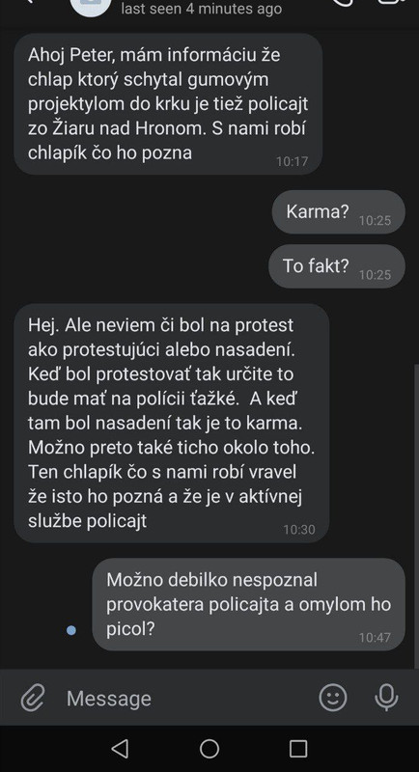Image resolution: width=419 pixels, height=772 pixels.
Task: Tap the 10:47 timestamp on last message
Action: tap(375, 638)
